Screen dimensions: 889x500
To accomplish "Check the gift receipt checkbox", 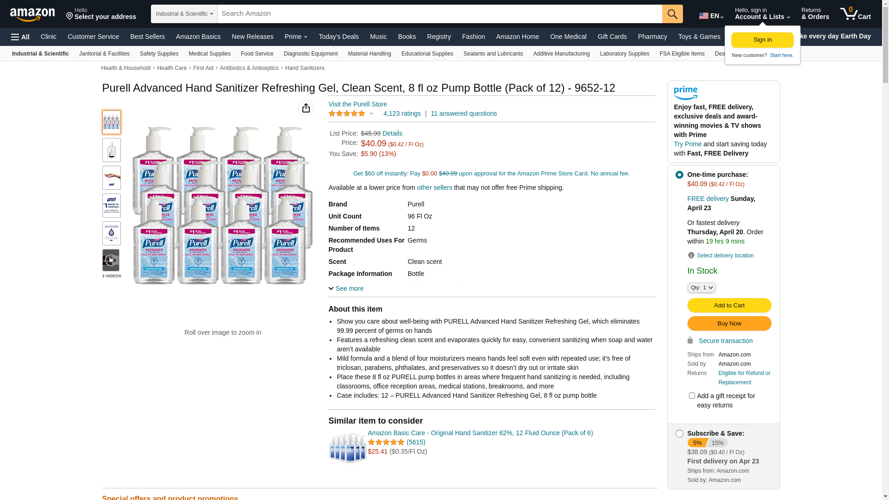I will 692,396.
